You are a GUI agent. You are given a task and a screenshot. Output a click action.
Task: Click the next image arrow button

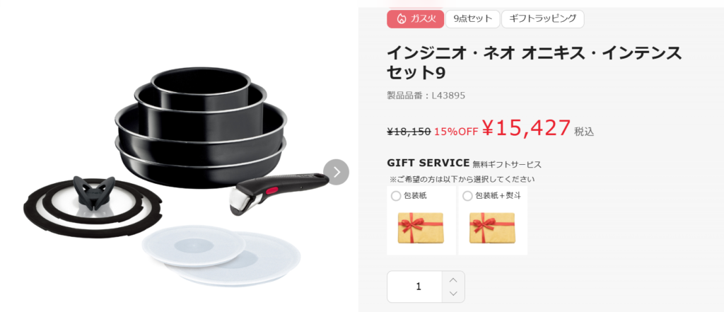point(336,172)
